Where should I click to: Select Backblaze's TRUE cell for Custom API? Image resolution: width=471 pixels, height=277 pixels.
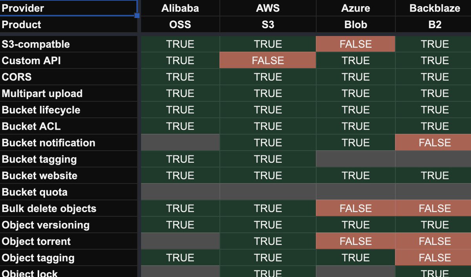pyautogui.click(x=433, y=60)
